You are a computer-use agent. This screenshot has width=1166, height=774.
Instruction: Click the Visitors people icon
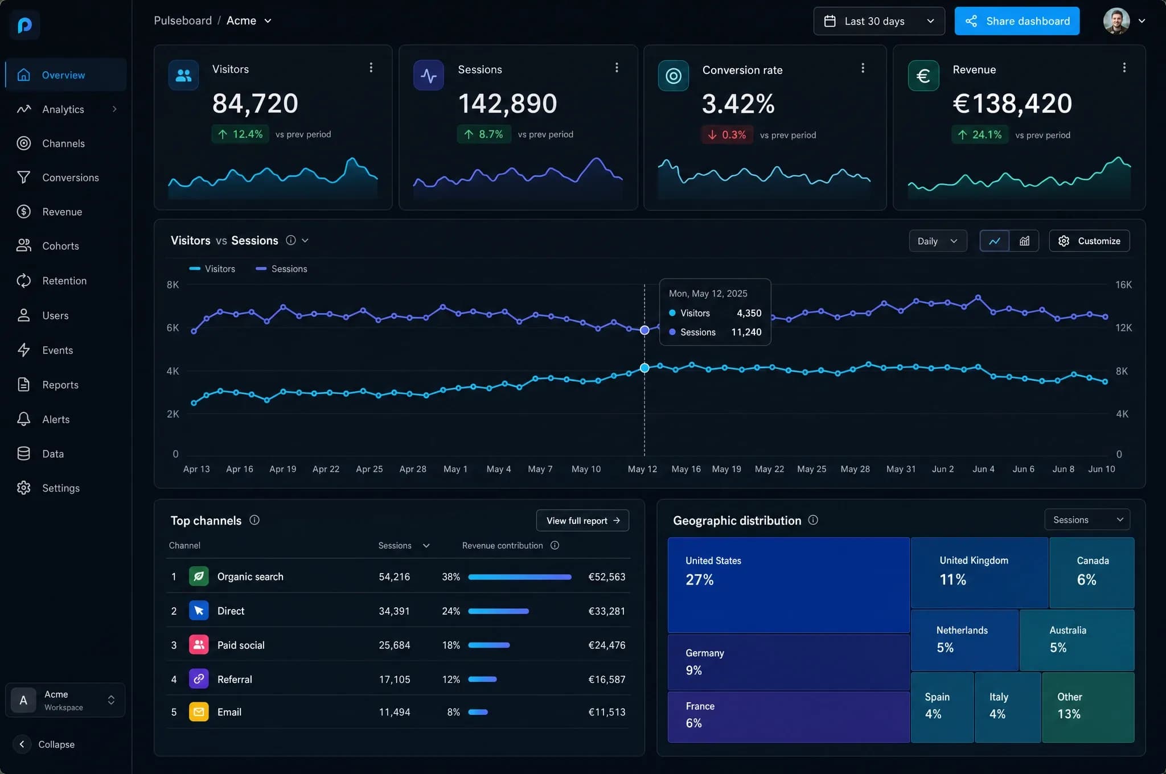coord(183,75)
